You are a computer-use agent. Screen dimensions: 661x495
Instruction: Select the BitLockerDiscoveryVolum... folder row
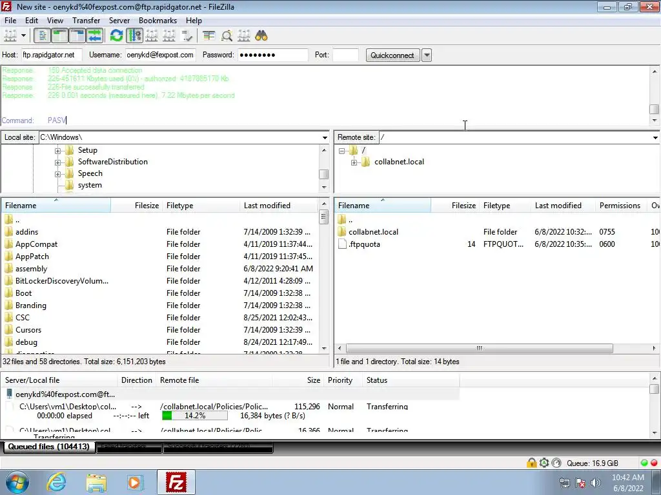pos(160,281)
